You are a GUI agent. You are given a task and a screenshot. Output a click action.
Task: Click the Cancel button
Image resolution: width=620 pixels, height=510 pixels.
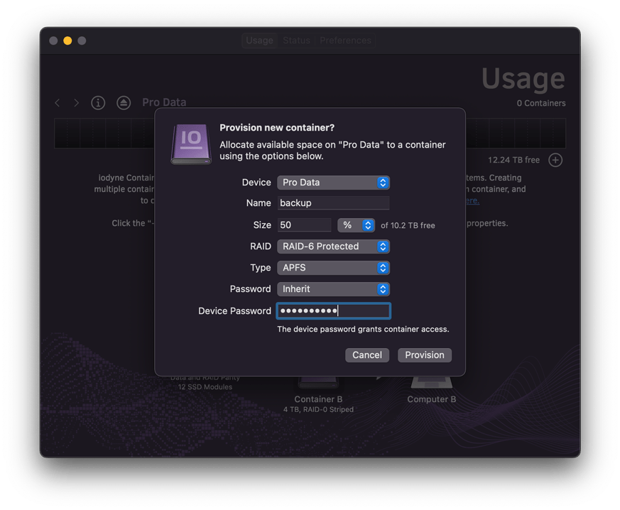point(367,355)
